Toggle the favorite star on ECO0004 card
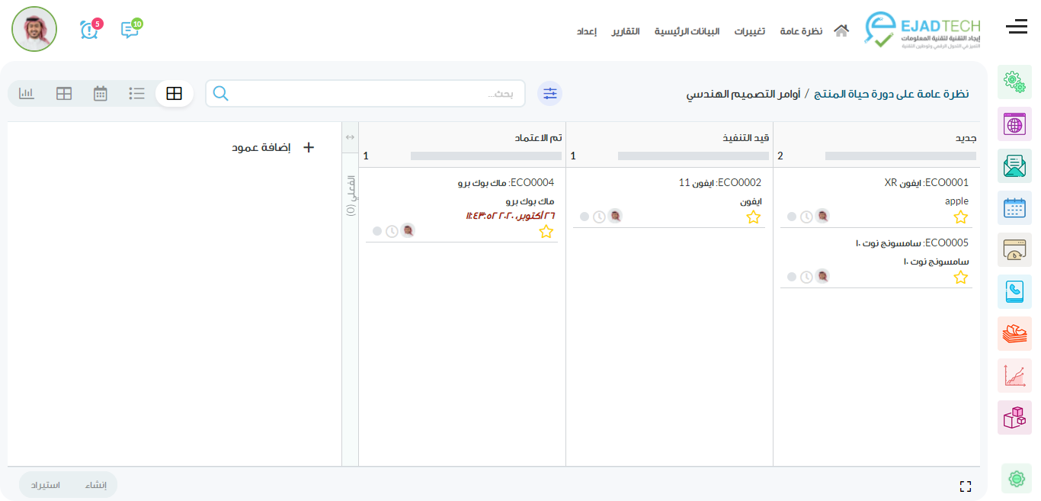 (546, 232)
